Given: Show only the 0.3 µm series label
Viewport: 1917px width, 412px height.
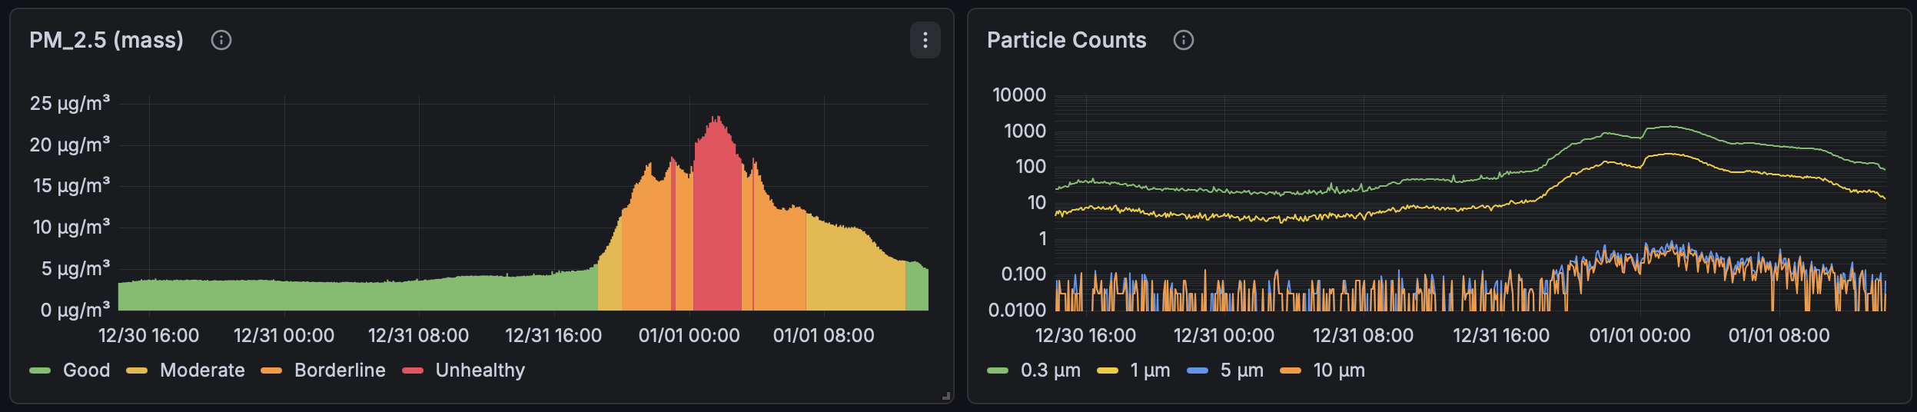Looking at the screenshot, I should [x=1050, y=370].
